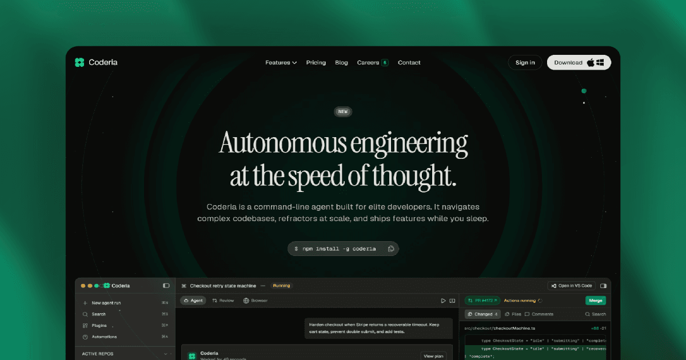The width and height of the screenshot is (686, 360).
Task: Switch to the Review tab
Action: tap(223, 300)
